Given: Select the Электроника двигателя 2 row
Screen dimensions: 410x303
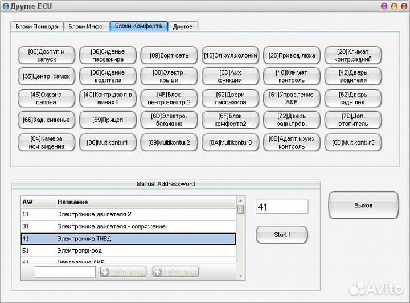Looking at the screenshot, I should pos(128,214).
